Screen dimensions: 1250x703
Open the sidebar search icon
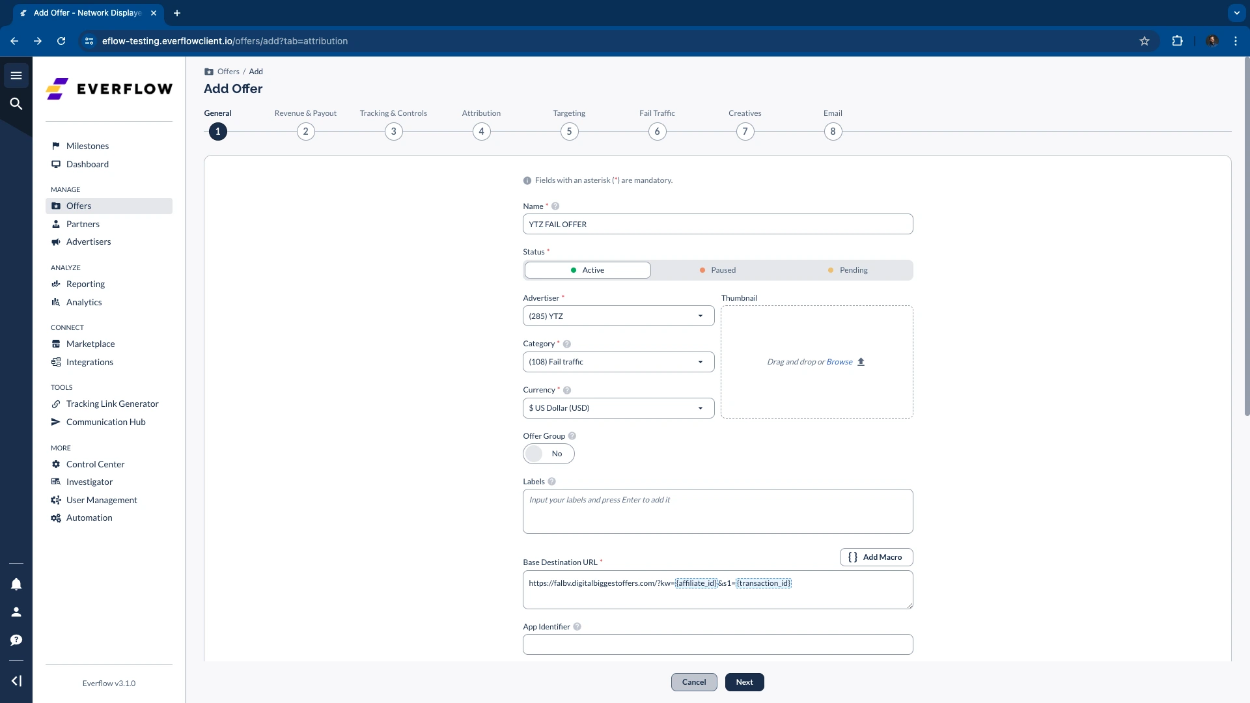[x=16, y=103]
